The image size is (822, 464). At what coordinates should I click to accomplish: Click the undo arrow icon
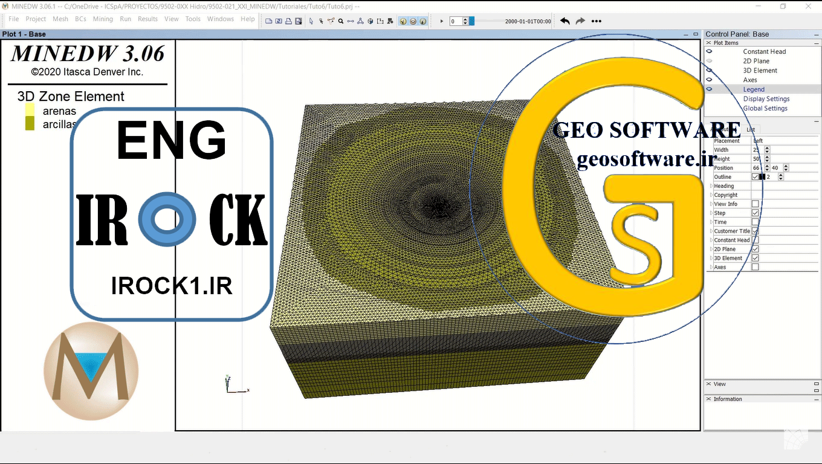[565, 21]
